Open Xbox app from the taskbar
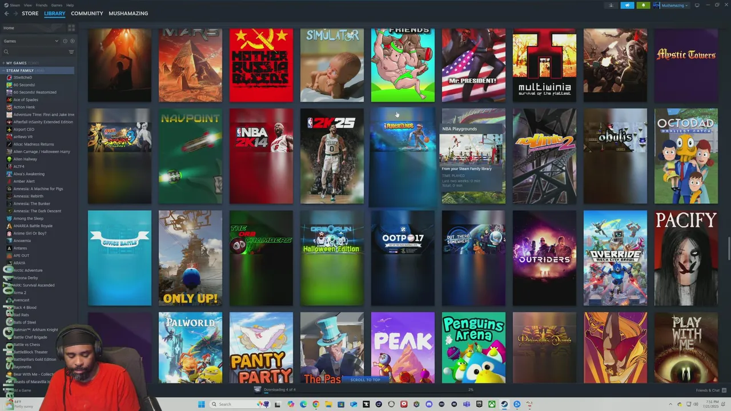Image resolution: width=731 pixels, height=411 pixels. (492, 404)
